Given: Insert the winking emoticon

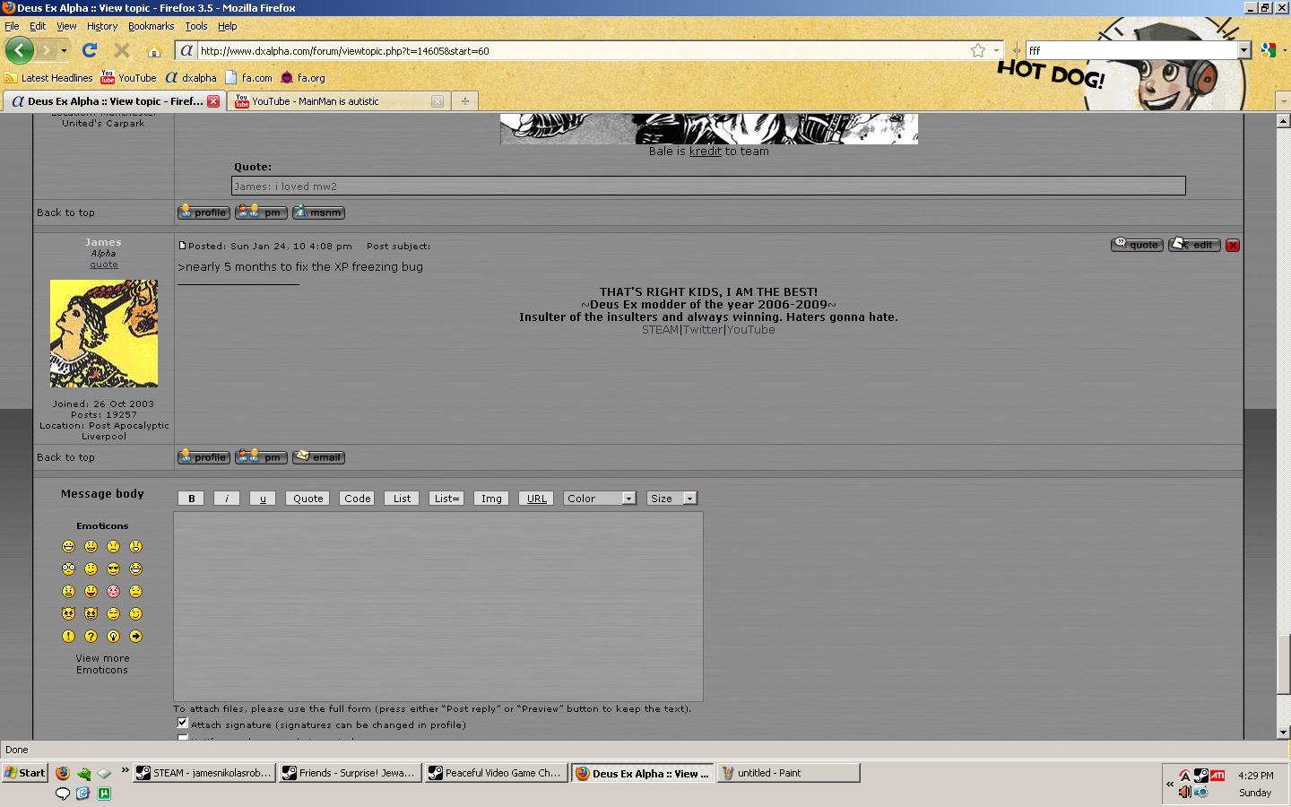Looking at the screenshot, I should (x=135, y=613).
